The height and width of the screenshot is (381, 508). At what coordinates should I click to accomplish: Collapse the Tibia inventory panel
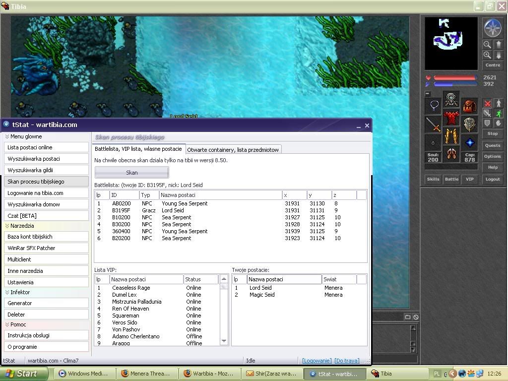pos(428,94)
